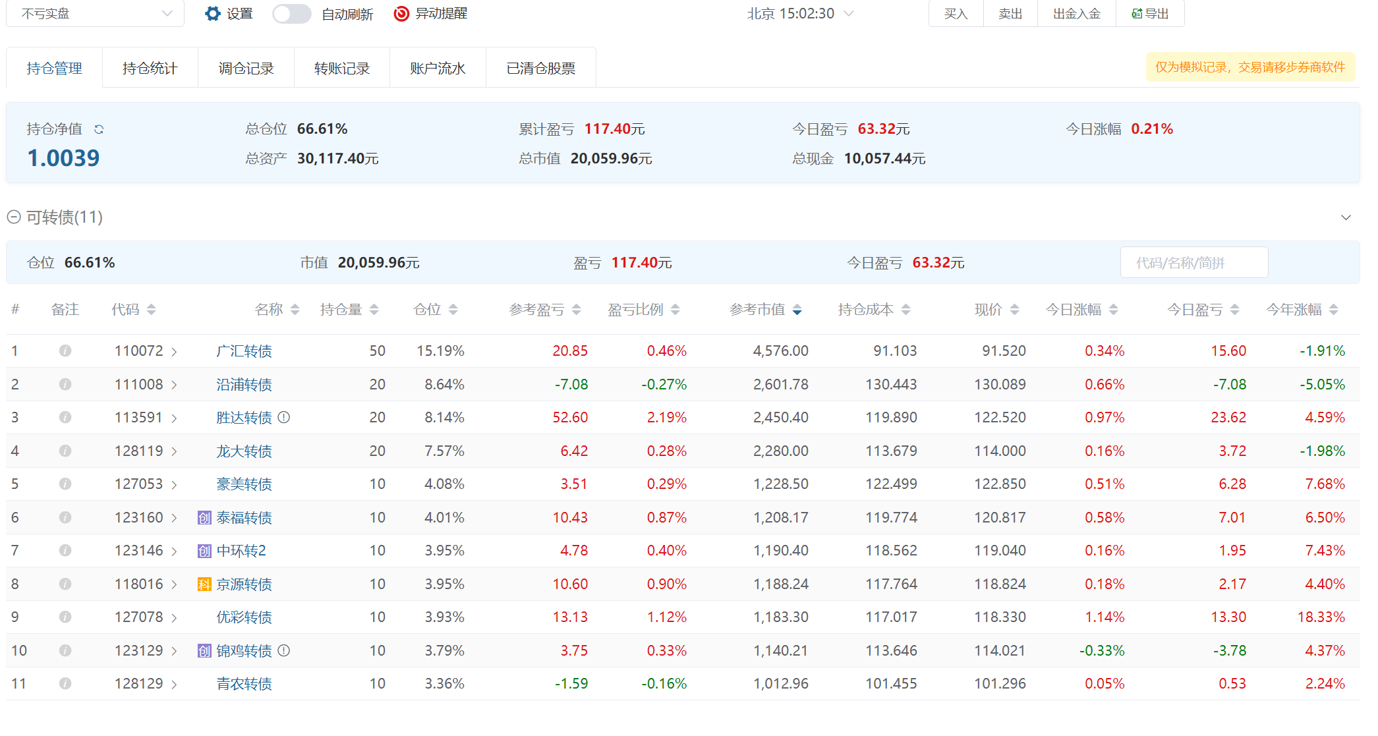Click the note icon for 广汇转债 row
The height and width of the screenshot is (736, 1378).
(x=65, y=351)
